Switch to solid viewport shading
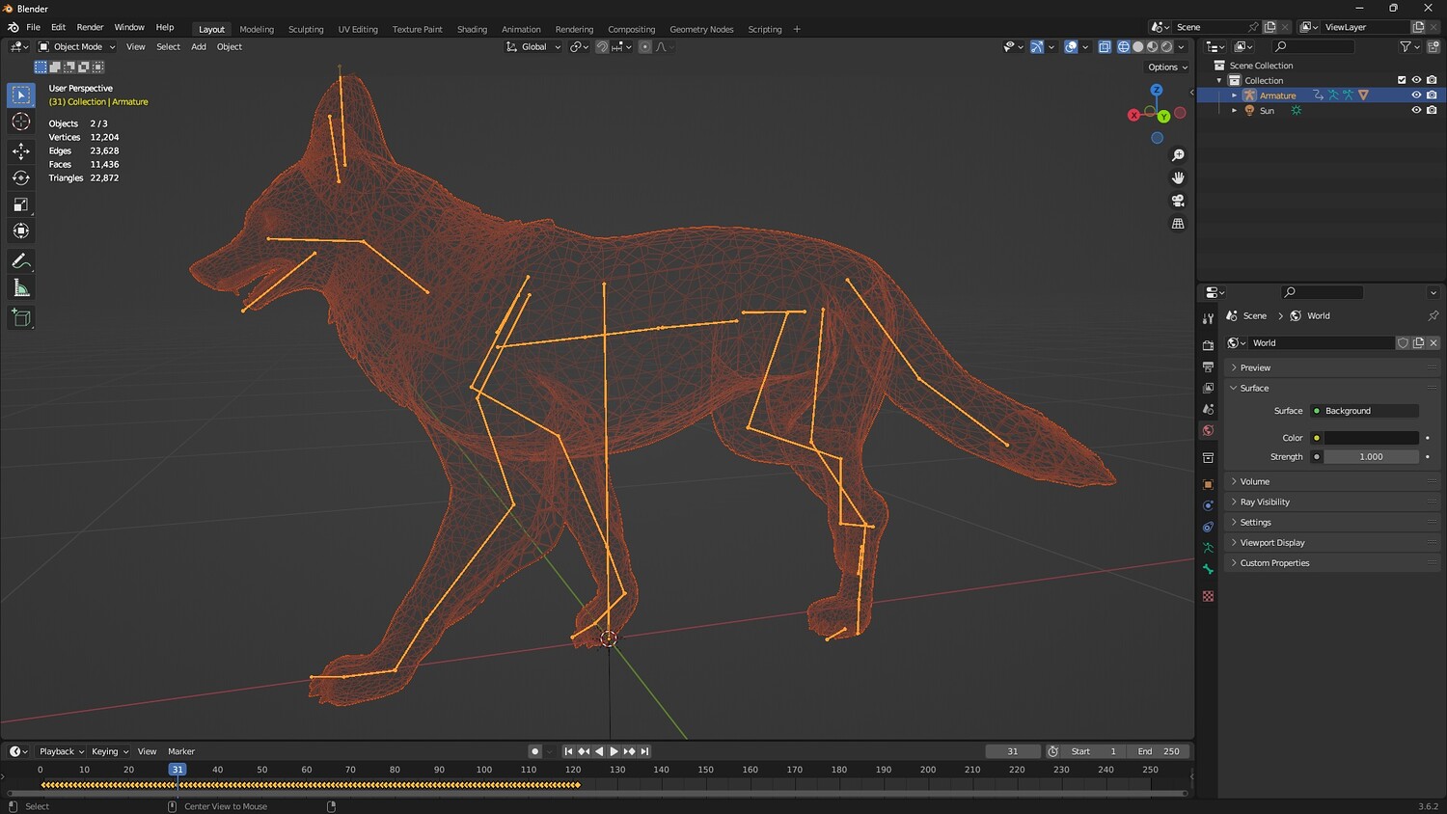The height and width of the screenshot is (814, 1447). coord(1138,46)
